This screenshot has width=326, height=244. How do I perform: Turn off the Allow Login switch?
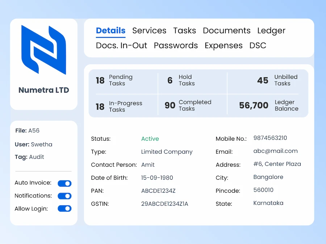[64, 209]
